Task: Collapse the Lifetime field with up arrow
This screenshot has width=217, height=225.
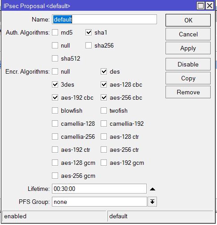Action: (153, 189)
